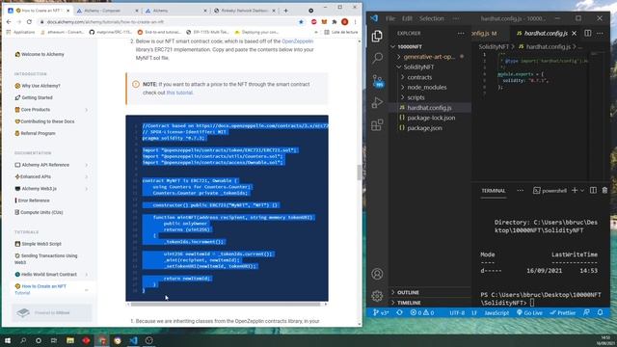Click Prettier in the status bar
The width and height of the screenshot is (617, 347).
(563, 312)
